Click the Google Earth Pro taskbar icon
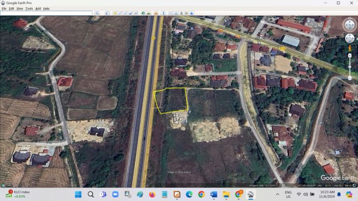The image size is (358, 201). click(x=251, y=194)
